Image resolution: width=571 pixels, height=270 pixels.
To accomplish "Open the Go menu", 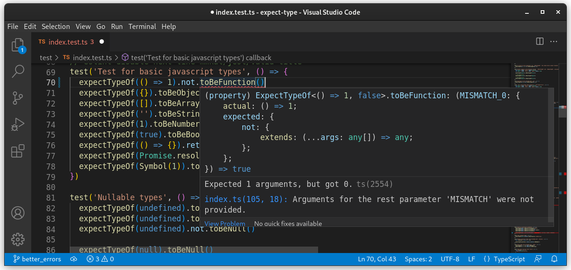I will [x=101, y=27].
